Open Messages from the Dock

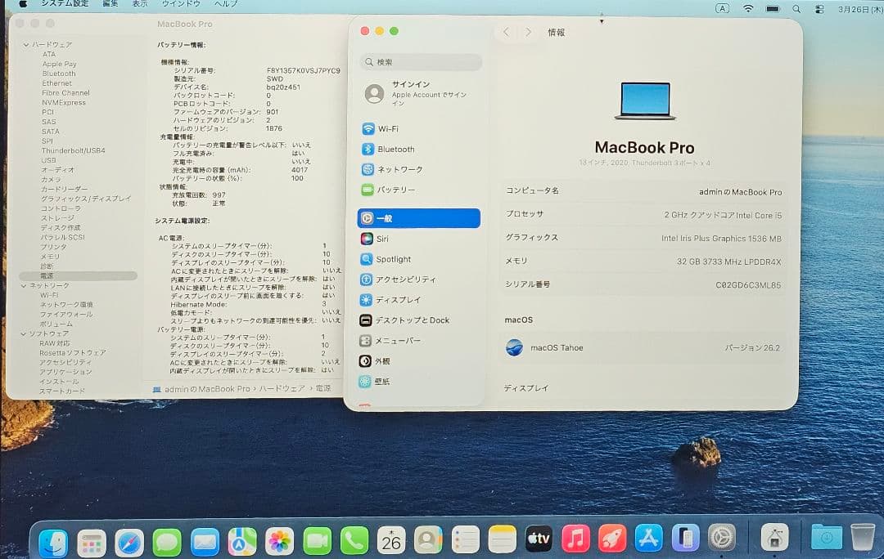167,542
